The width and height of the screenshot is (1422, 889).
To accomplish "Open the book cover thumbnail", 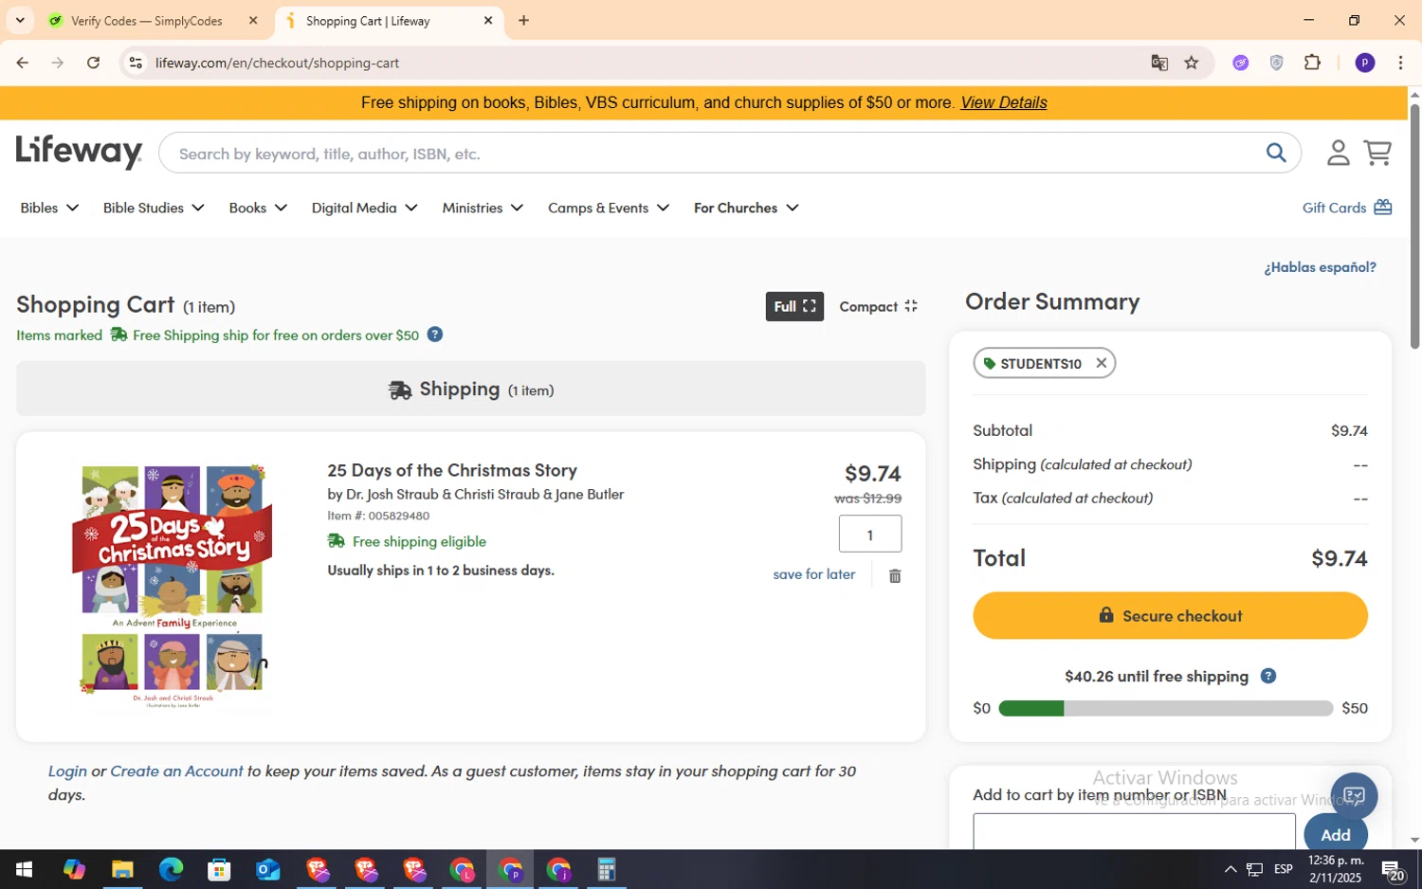I will [173, 587].
